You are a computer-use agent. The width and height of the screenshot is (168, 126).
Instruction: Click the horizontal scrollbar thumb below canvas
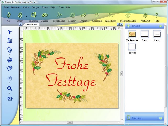(x=70, y=122)
